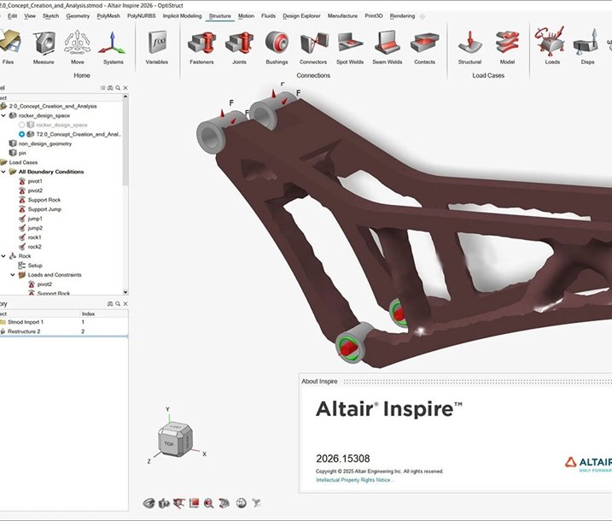Image resolution: width=612 pixels, height=521 pixels.
Task: Open the Edit menu
Action: [x=13, y=16]
